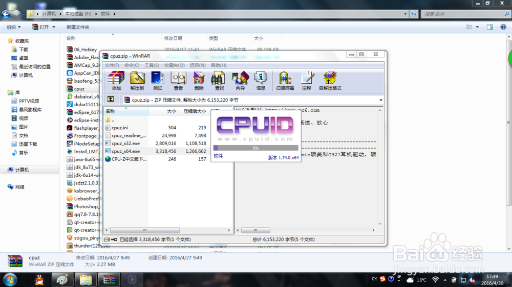The image size is (512, 287).
Task: Click the Delete (删除) toolbar icon
Action: (x=199, y=81)
